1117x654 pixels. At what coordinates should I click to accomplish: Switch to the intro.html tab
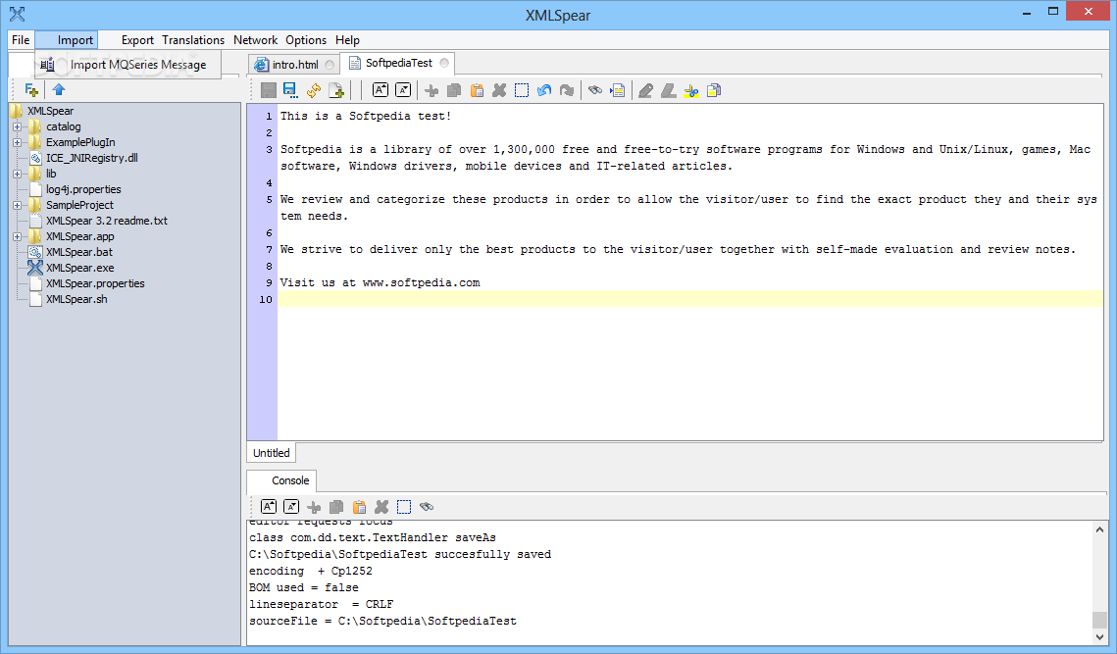click(295, 65)
